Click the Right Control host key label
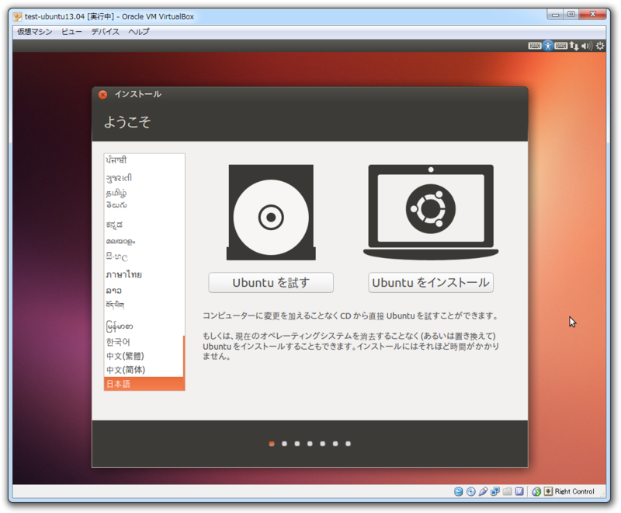Viewport: 621px width, 513px height. pyautogui.click(x=574, y=491)
